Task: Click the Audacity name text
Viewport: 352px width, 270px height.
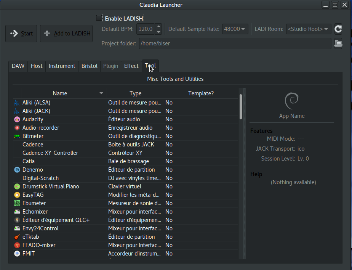Action: tap(33, 119)
